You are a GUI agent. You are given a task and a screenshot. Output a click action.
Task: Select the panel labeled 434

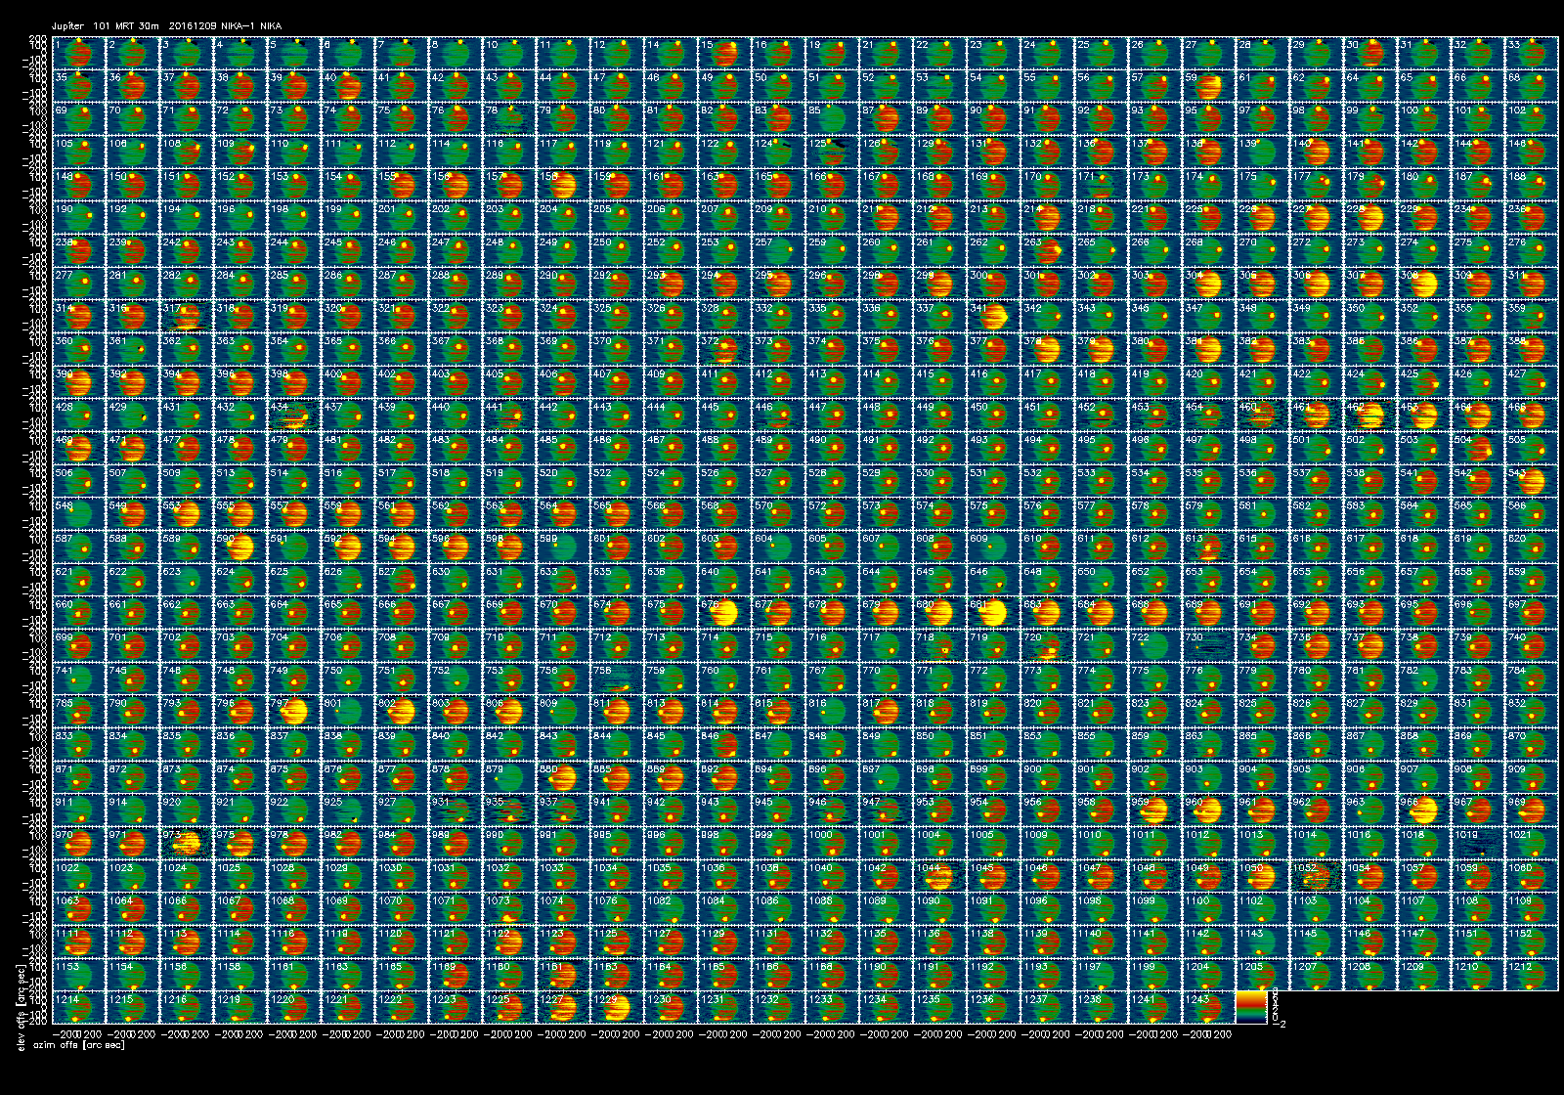[293, 416]
